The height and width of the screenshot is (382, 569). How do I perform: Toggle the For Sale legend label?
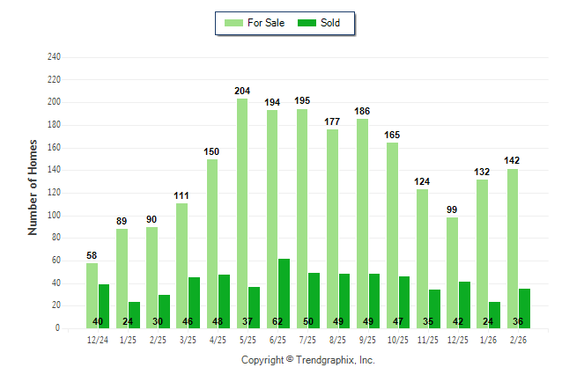[267, 23]
